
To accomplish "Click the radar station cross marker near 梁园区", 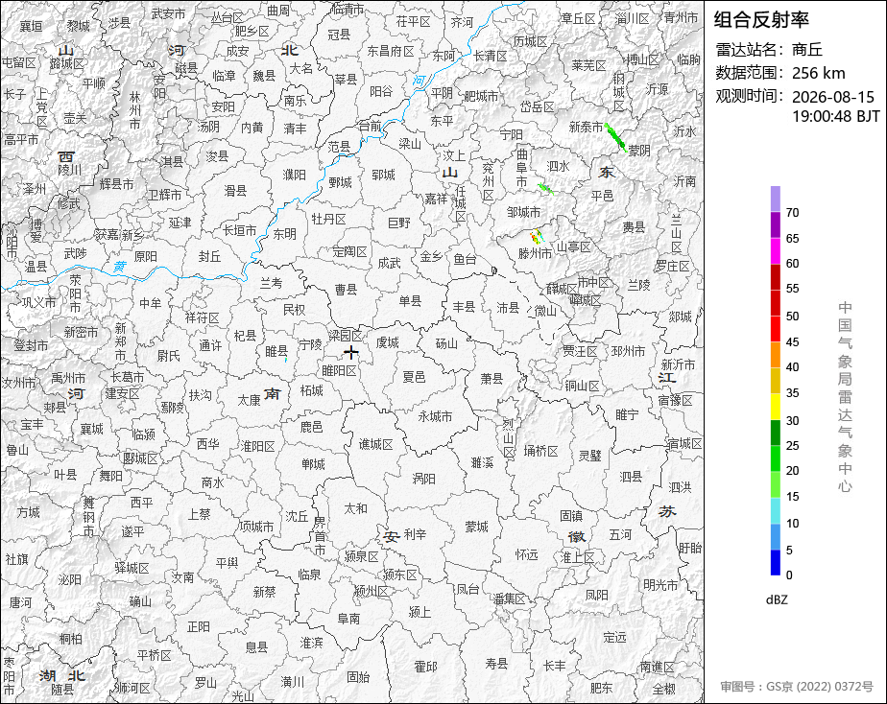I will 351,353.
